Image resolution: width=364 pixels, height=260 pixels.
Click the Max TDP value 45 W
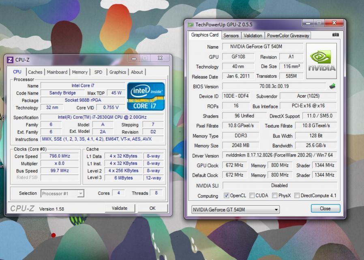tap(116, 93)
